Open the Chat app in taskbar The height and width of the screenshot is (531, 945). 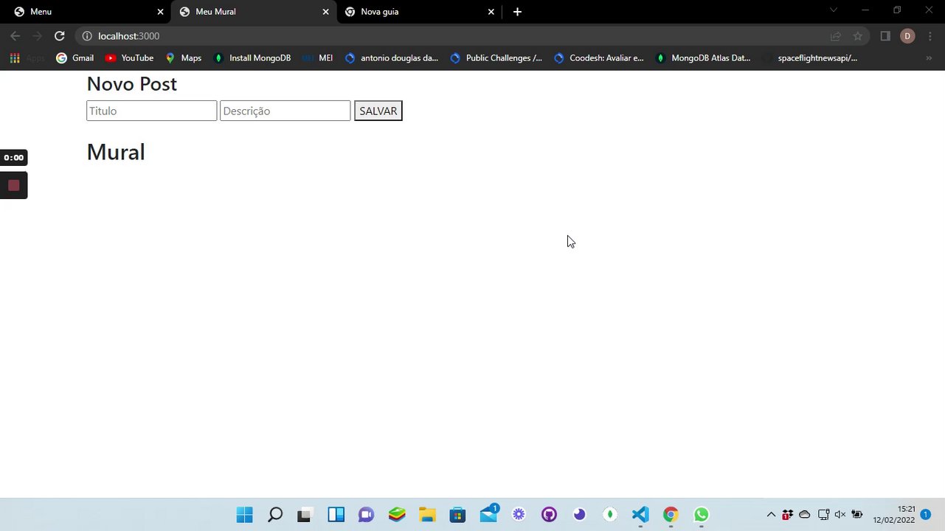[367, 515]
